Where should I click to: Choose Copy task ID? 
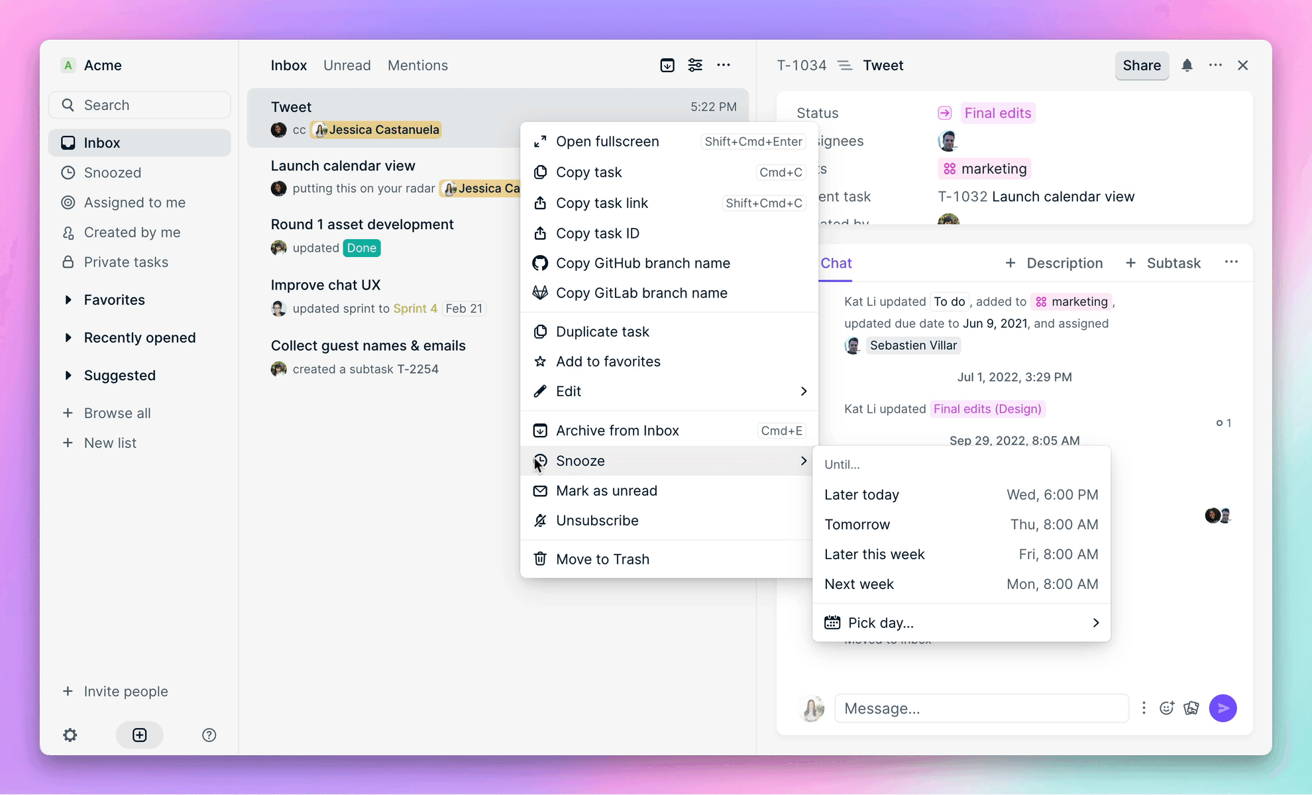[669, 233]
